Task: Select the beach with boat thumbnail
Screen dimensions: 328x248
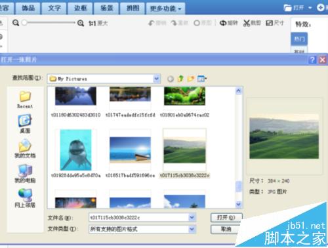Action: [x=131, y=150]
